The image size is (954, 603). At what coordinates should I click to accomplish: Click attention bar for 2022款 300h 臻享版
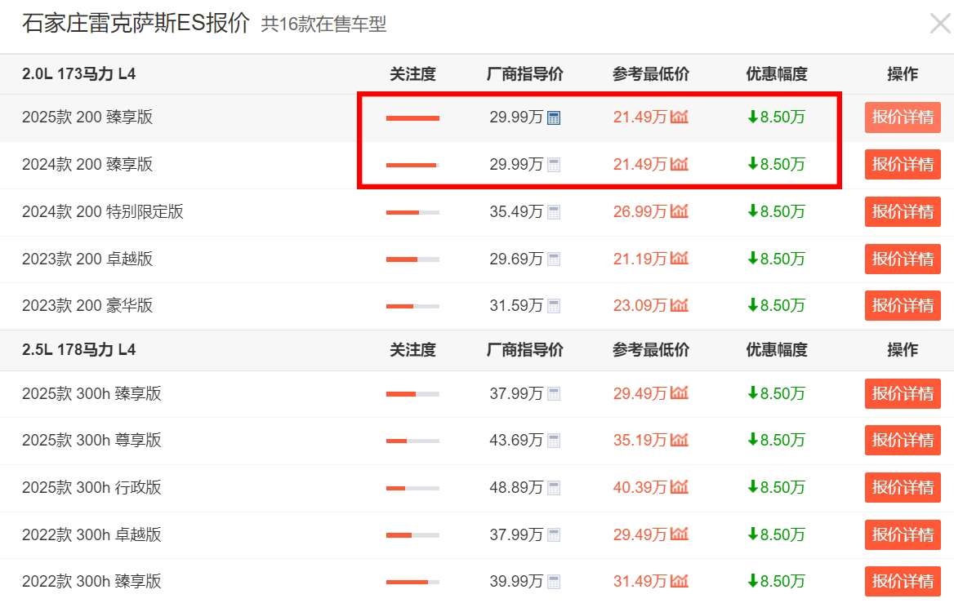tap(412, 582)
